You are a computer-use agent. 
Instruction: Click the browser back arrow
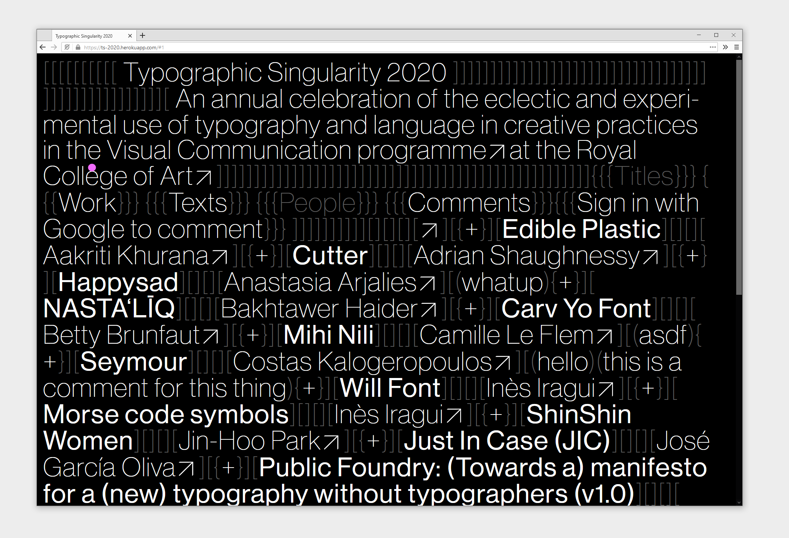pyautogui.click(x=43, y=47)
